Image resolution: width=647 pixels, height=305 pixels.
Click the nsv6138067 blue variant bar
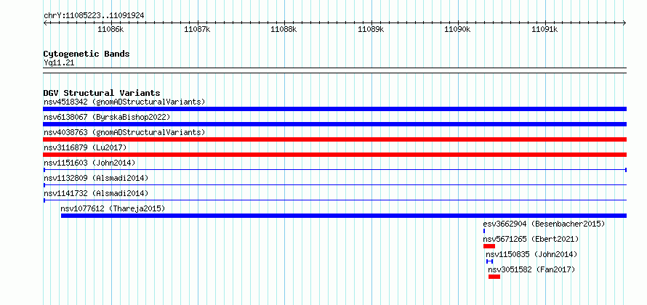(334, 124)
